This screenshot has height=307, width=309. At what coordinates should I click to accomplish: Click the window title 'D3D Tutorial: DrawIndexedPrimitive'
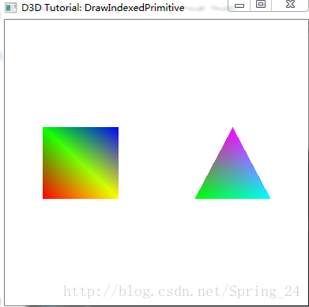[x=103, y=8]
